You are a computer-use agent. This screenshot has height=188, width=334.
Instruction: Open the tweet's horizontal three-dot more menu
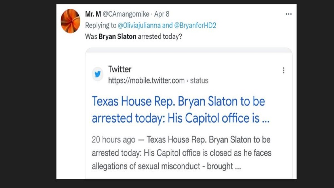[x=289, y=14]
